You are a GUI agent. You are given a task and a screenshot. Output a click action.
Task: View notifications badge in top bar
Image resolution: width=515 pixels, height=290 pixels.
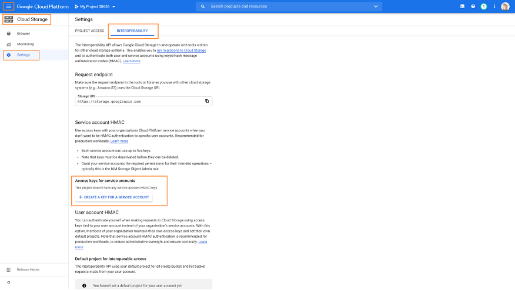click(483, 6)
